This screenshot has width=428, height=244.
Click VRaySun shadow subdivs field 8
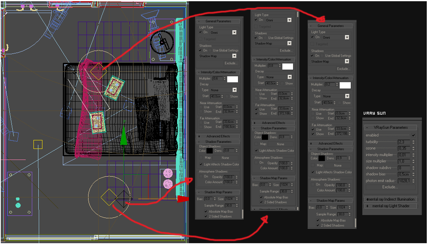click(404, 168)
